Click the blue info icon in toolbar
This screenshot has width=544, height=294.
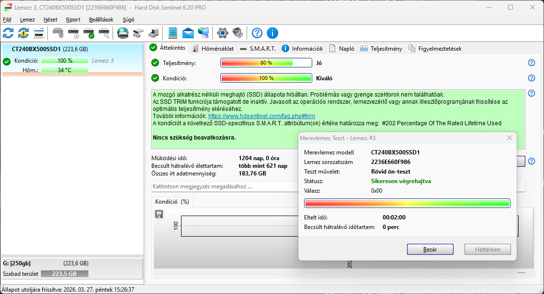pos(272,33)
